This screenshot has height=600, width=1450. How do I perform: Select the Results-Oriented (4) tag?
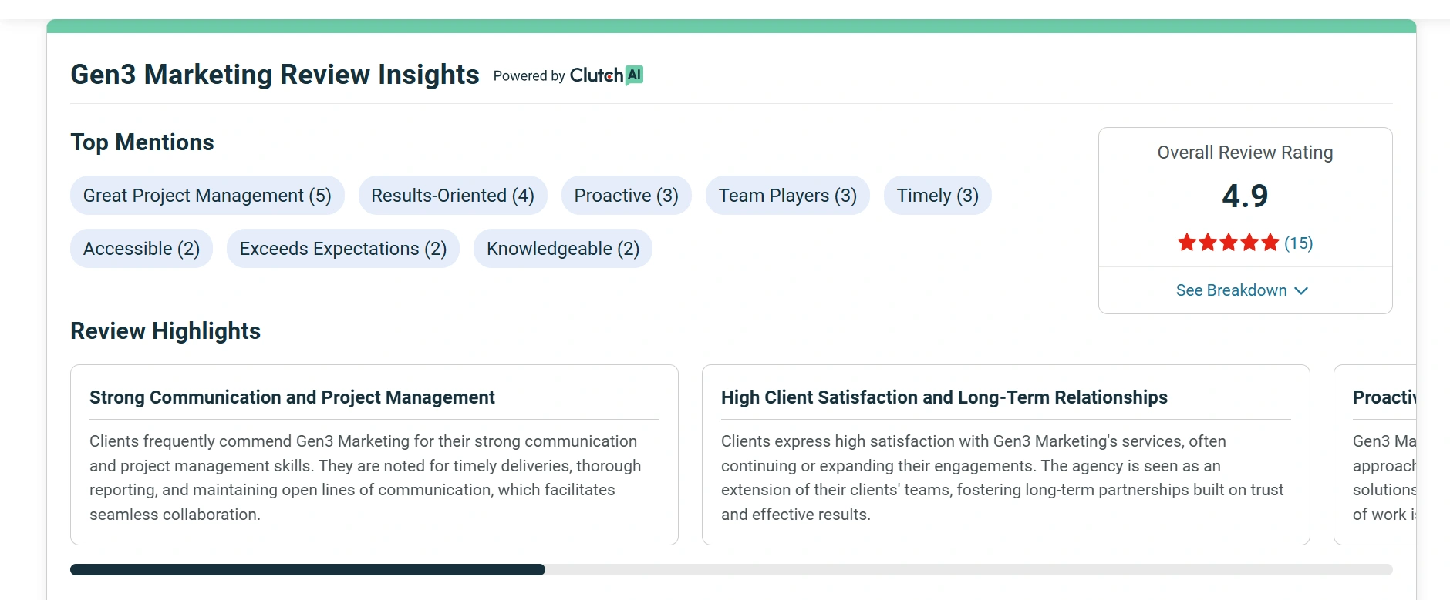click(x=453, y=196)
